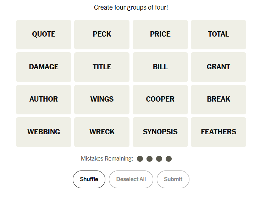Select the WINGS word tile
This screenshot has width=260, height=200.
click(x=102, y=99)
